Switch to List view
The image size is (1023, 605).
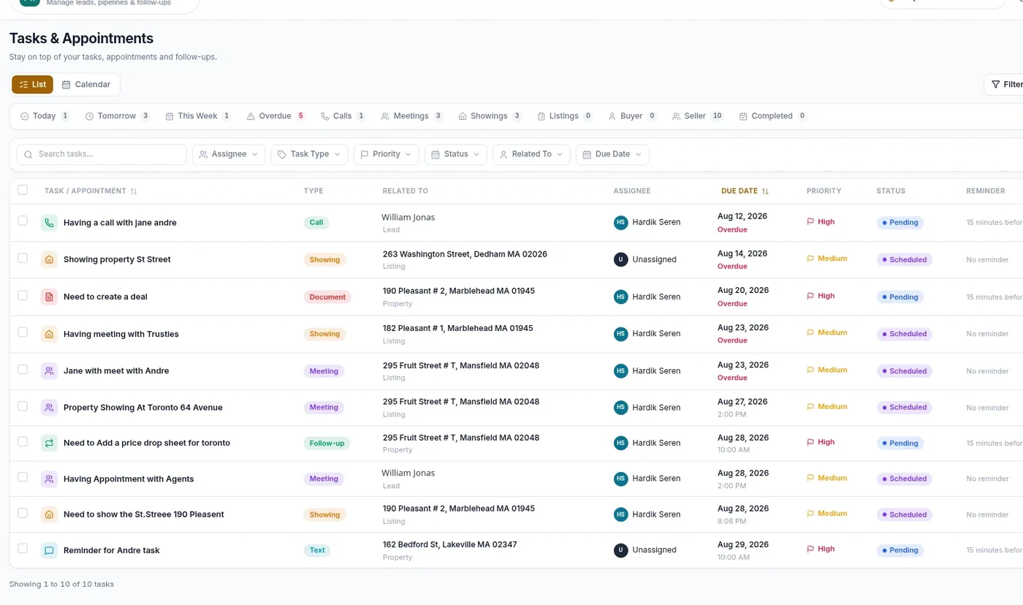(33, 85)
